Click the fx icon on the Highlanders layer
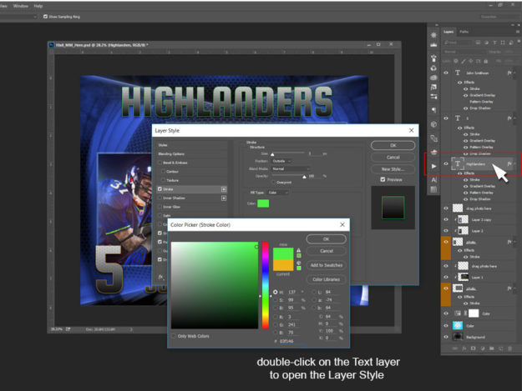Screen dimensions: 522x391 pyautogui.click(x=509, y=164)
